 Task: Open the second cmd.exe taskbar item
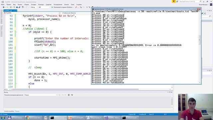click(x=130, y=118)
